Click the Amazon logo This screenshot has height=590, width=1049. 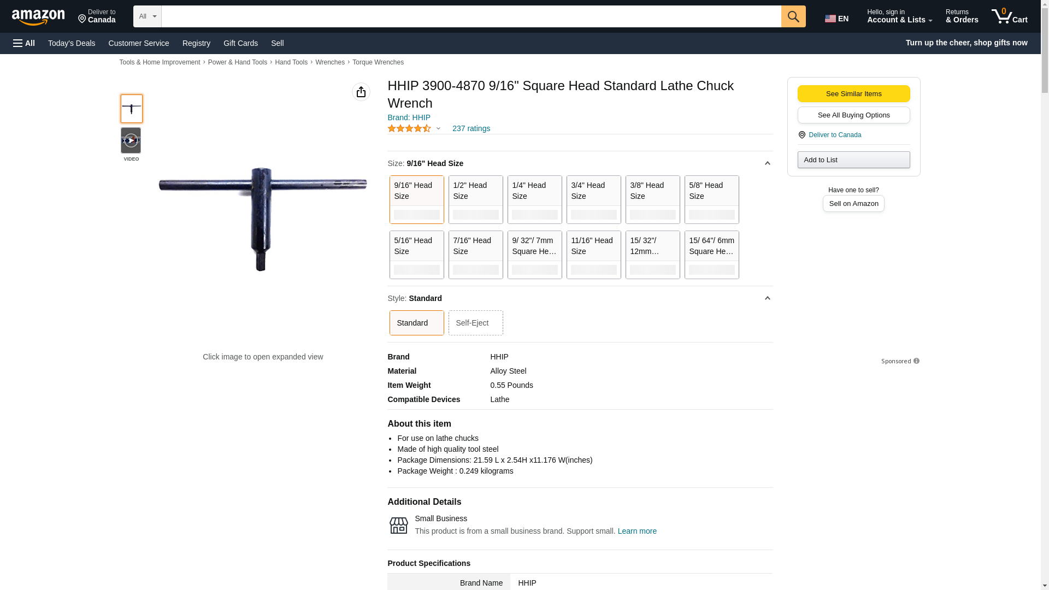point(38,17)
